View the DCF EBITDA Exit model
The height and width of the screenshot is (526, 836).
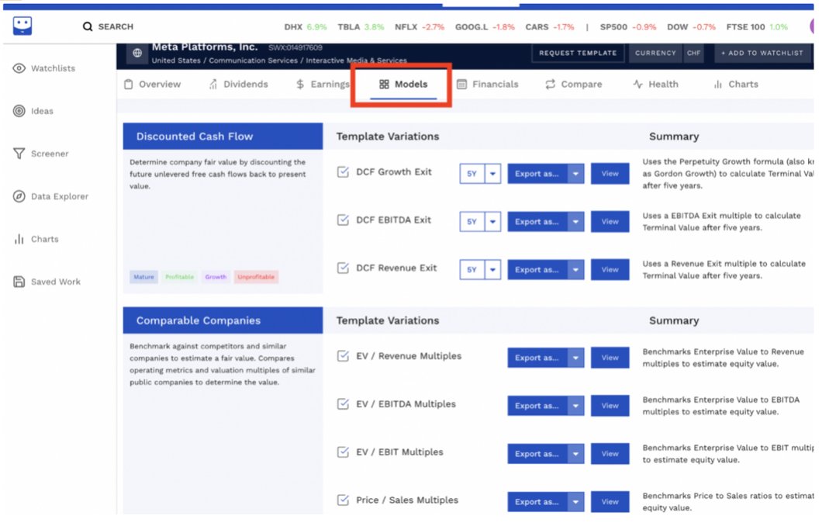click(x=610, y=221)
